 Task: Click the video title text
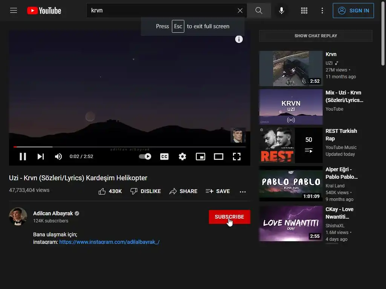(78, 178)
